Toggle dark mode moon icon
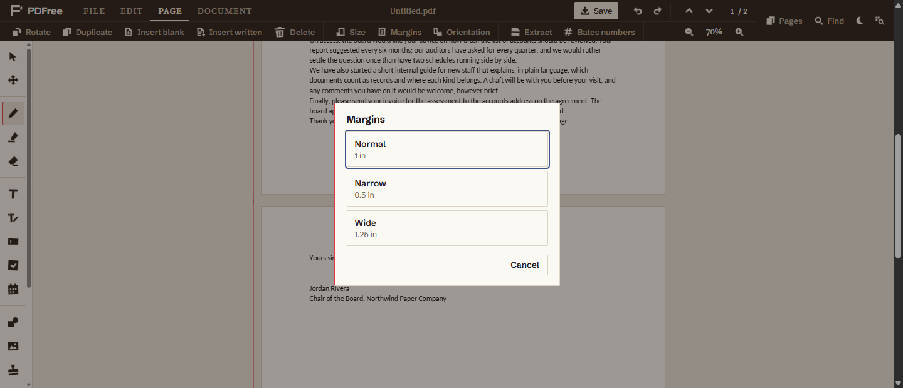Screen dimensions: 903x388 point(860,21)
